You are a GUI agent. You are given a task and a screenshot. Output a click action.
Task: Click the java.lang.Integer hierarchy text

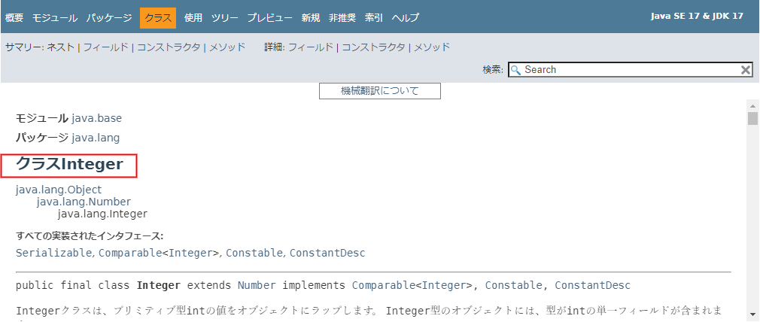(102, 214)
